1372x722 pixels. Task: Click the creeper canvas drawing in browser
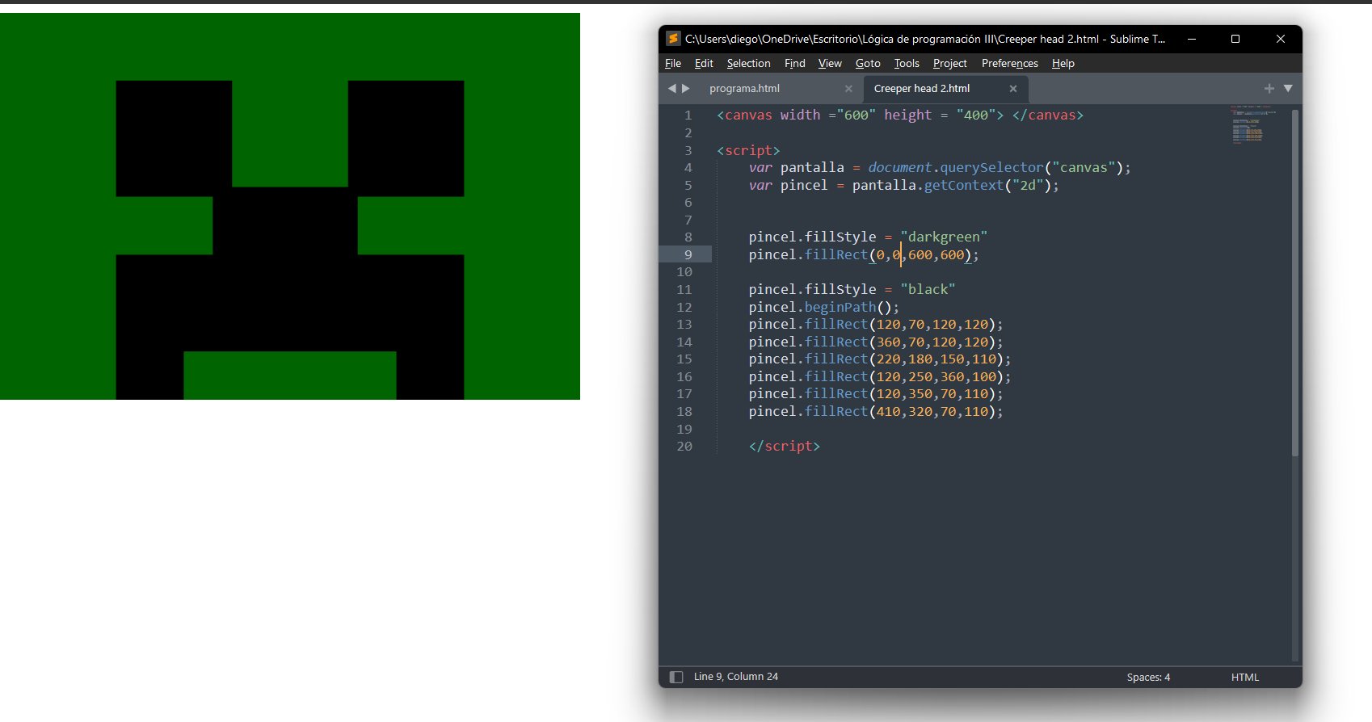click(x=290, y=206)
